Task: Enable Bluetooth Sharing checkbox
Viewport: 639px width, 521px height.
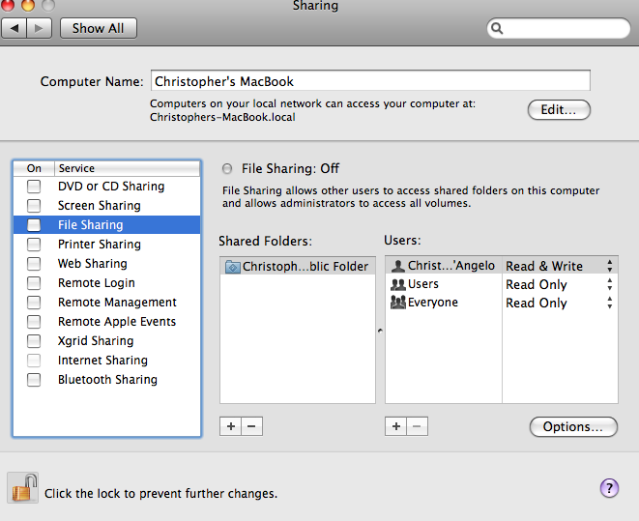Action: tap(34, 379)
